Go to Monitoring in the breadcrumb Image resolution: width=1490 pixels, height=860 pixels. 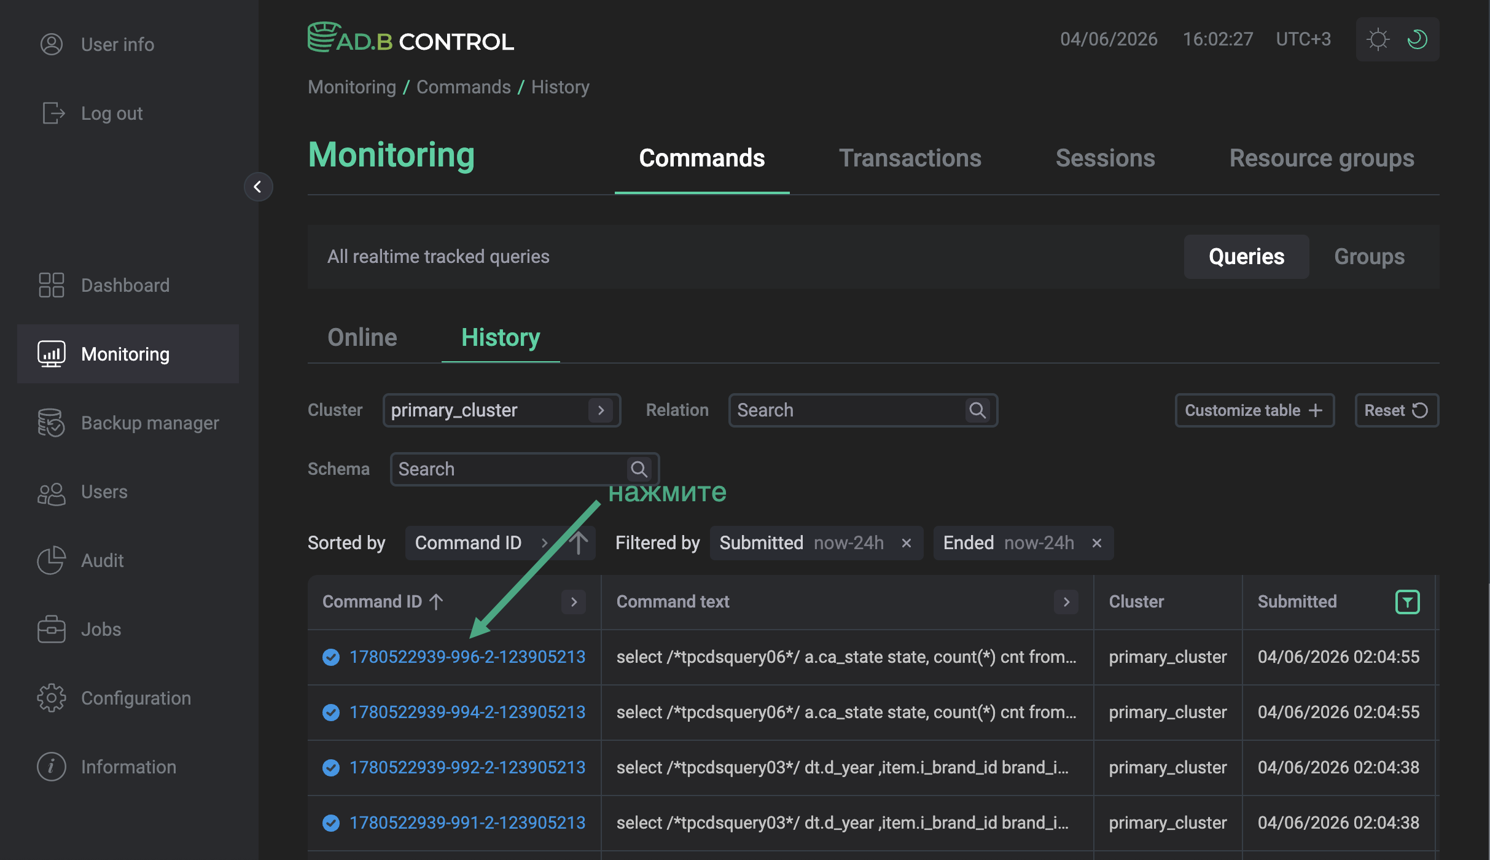(x=352, y=87)
